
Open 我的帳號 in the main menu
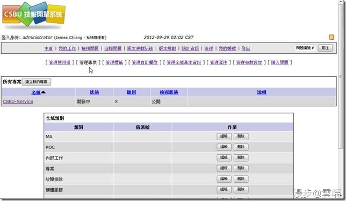coord(227,48)
